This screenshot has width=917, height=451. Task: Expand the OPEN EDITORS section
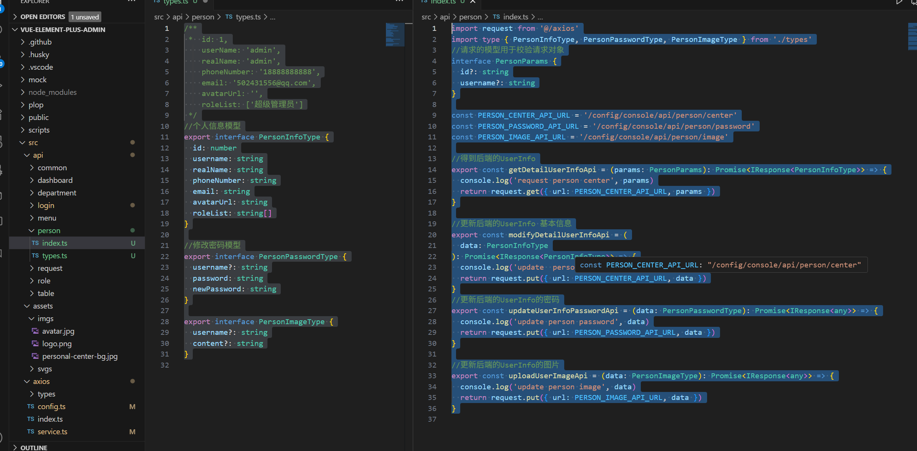coord(15,17)
